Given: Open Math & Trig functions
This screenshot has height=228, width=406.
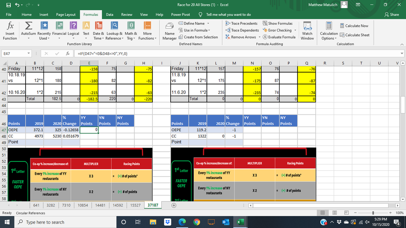Looking at the screenshot, I should tap(131, 31).
